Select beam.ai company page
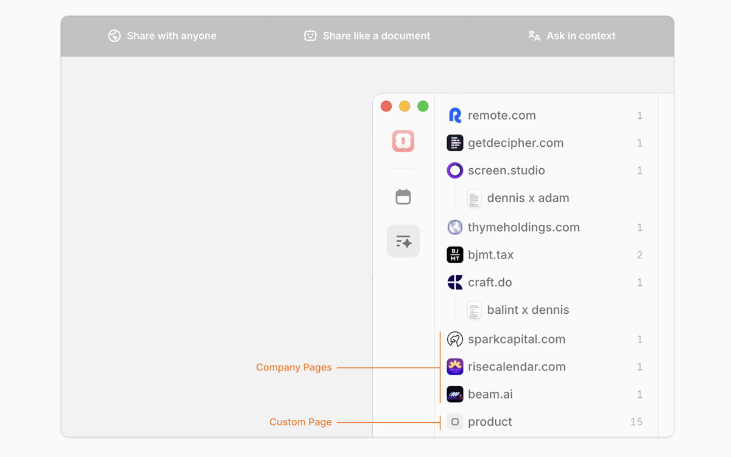This screenshot has height=457, width=731. click(x=490, y=394)
